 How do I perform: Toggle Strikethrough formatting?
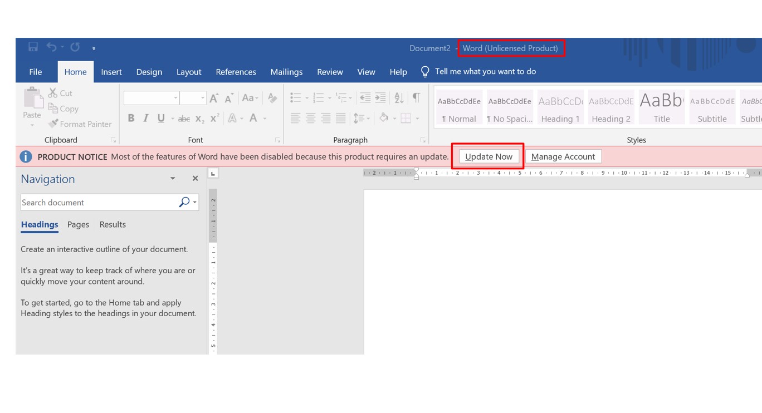[x=184, y=118]
